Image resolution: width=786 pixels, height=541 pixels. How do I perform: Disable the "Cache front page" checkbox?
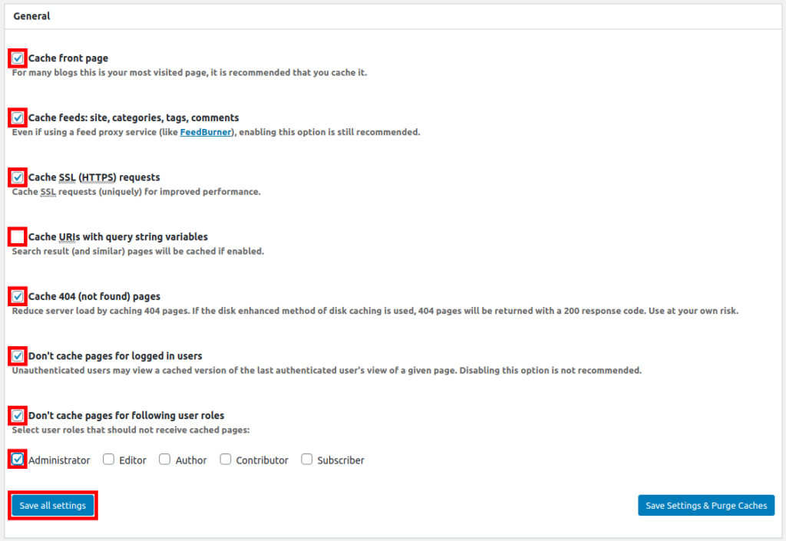17,58
